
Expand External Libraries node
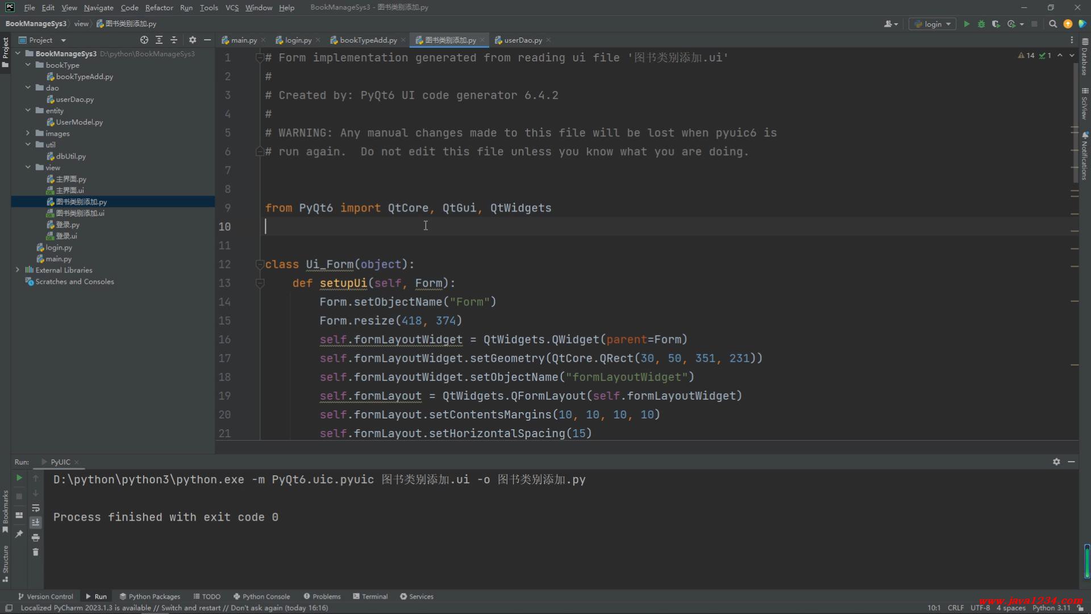click(x=18, y=270)
